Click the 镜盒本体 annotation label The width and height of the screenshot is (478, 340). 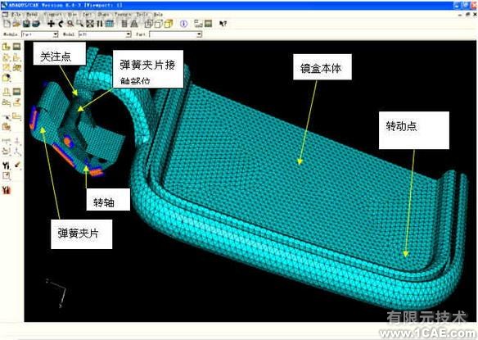coord(322,67)
